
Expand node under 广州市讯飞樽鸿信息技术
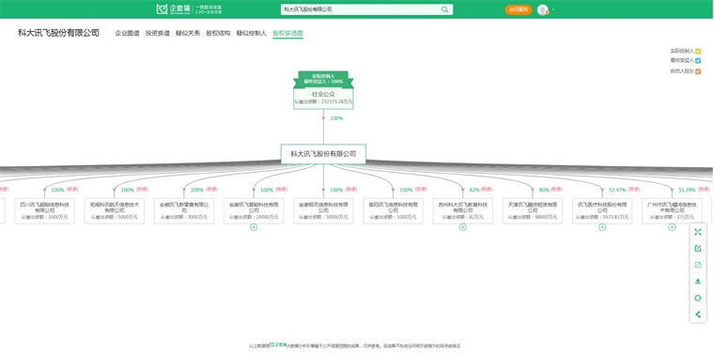click(672, 227)
